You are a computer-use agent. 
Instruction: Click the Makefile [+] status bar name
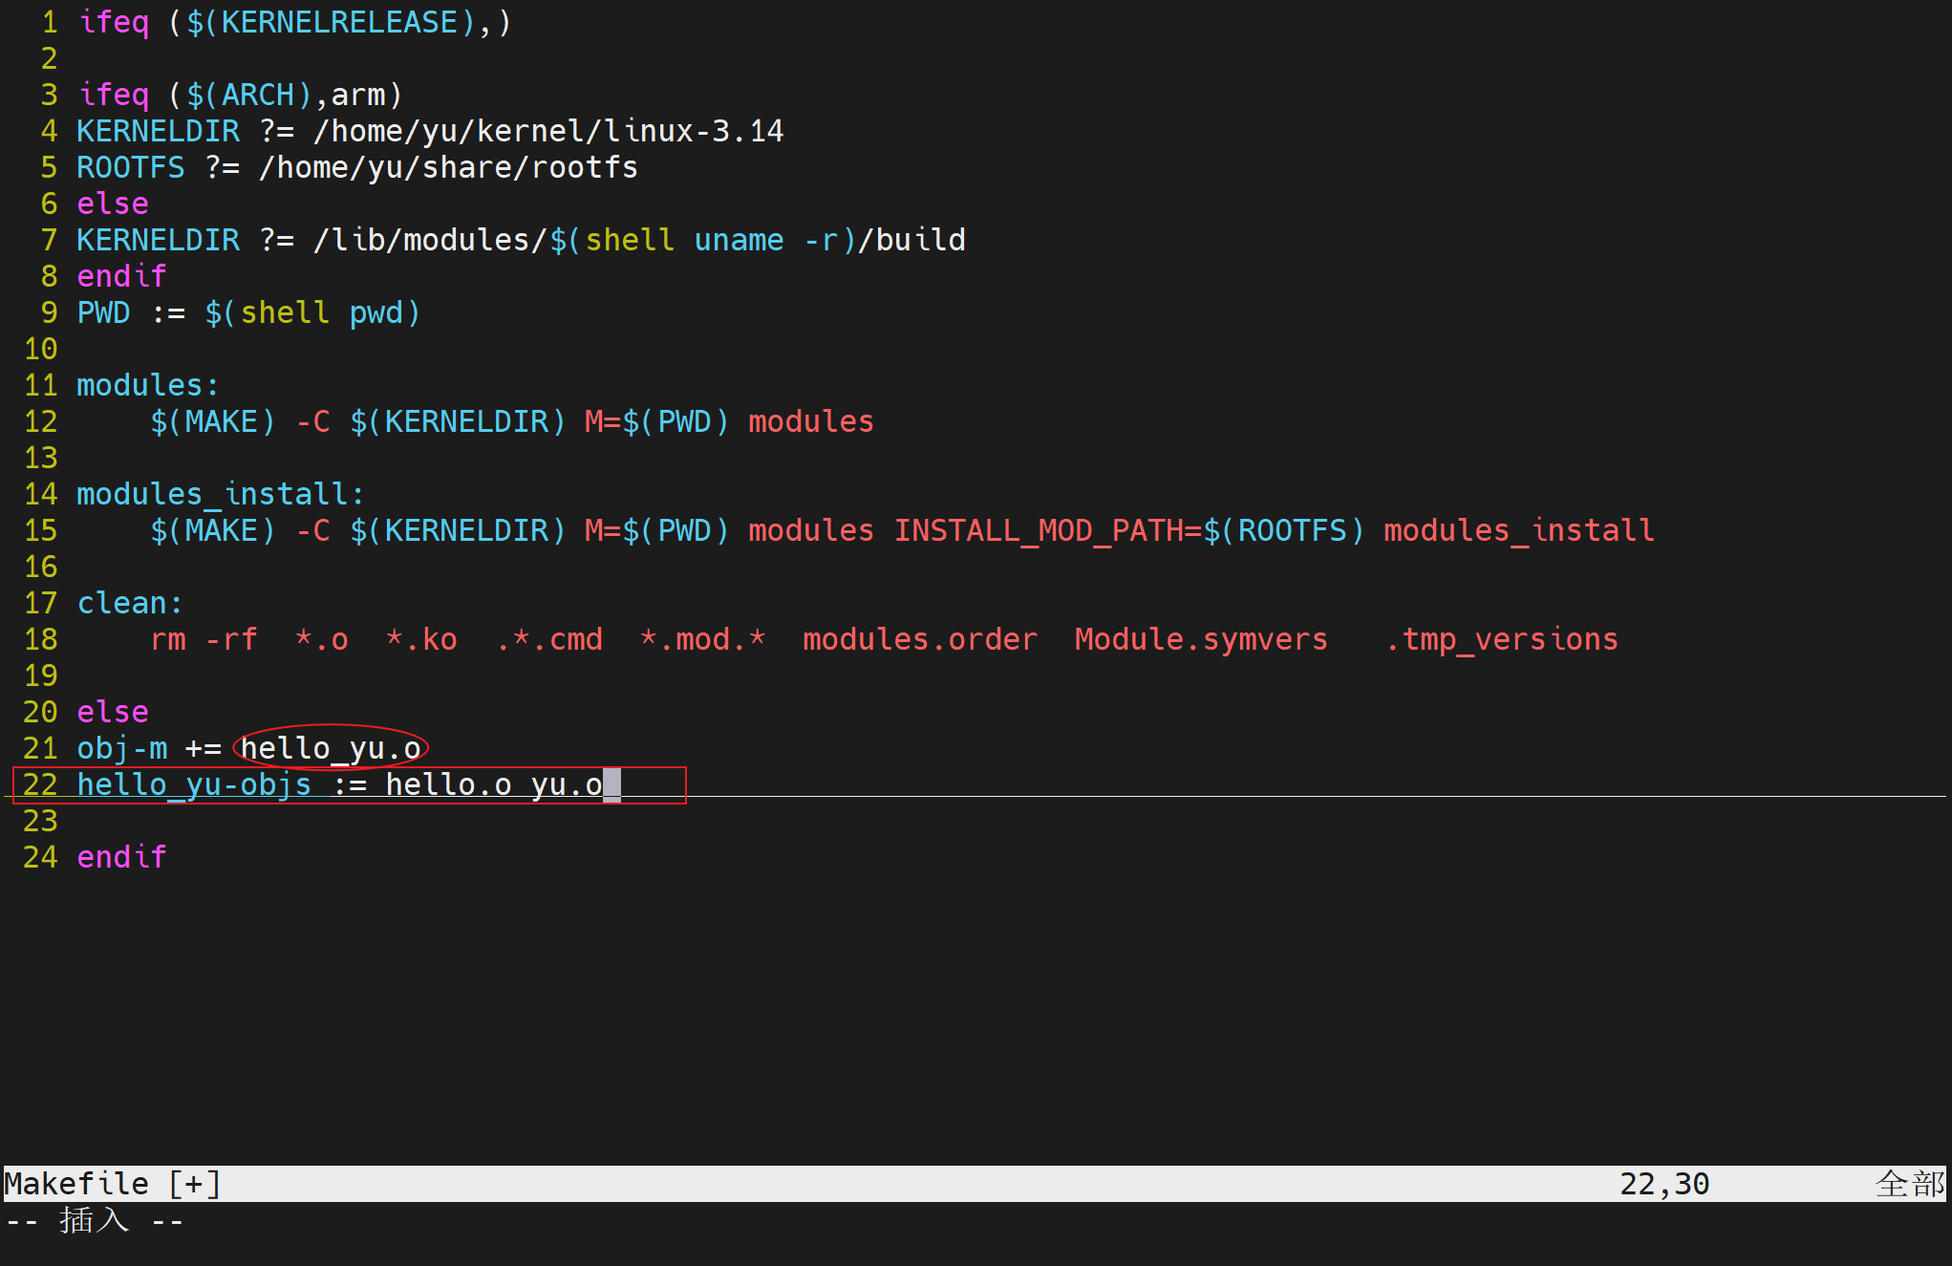(x=113, y=1184)
